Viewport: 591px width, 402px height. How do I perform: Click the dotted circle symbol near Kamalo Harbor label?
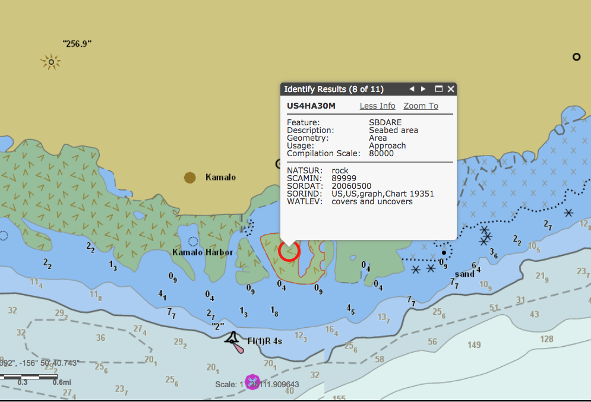[x=193, y=242]
